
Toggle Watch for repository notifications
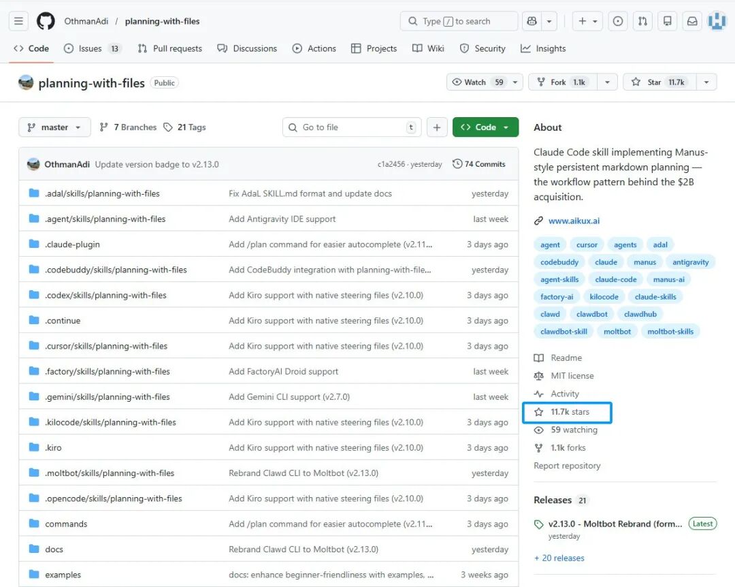tap(476, 82)
